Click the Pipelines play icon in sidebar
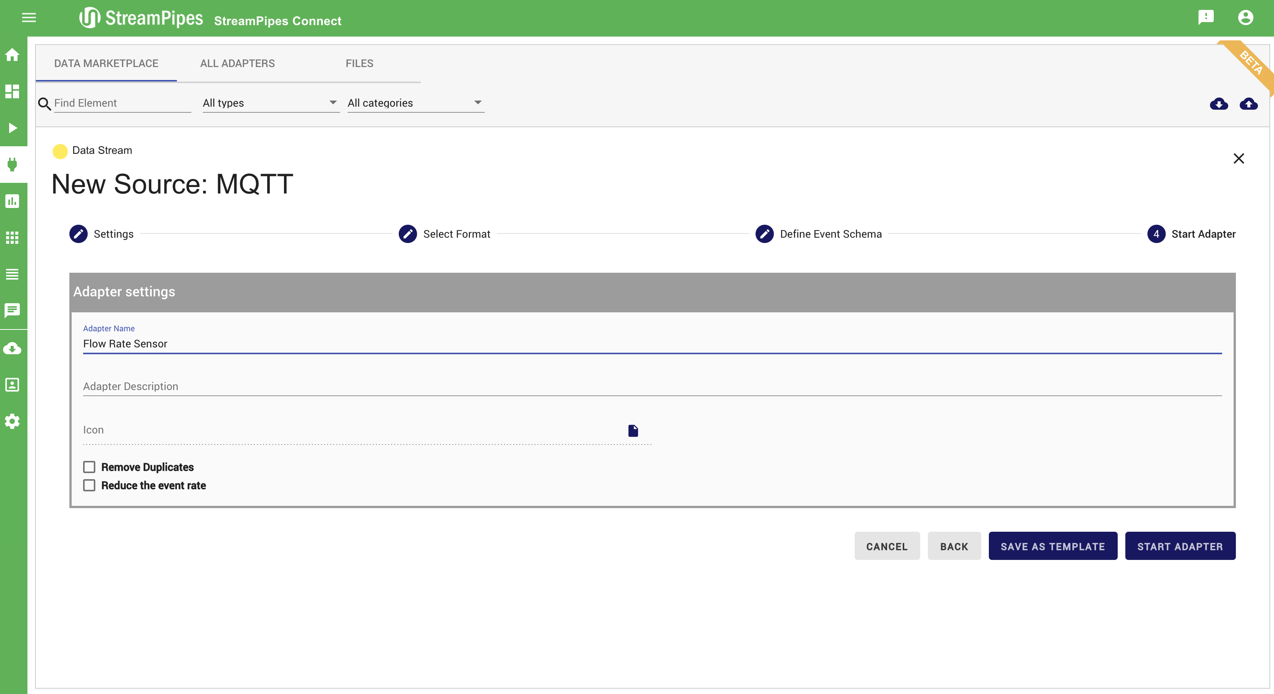Image resolution: width=1274 pixels, height=694 pixels. [x=12, y=128]
